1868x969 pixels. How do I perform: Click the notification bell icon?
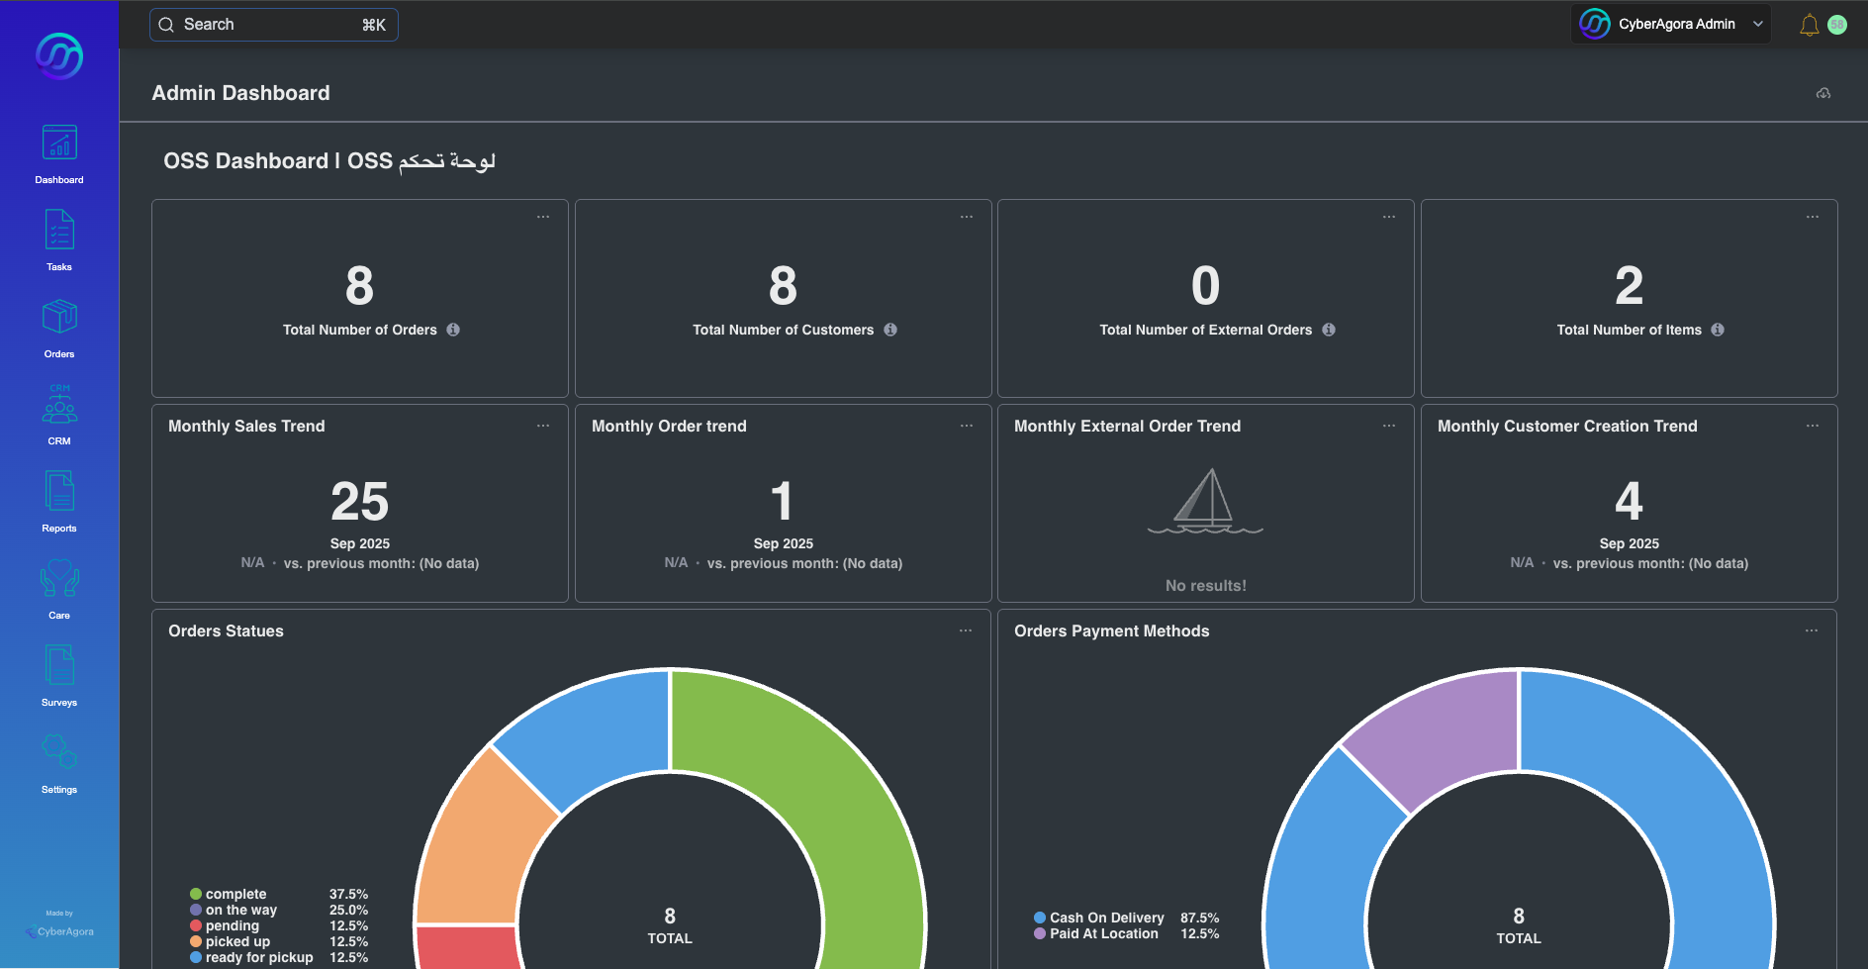pos(1809,25)
